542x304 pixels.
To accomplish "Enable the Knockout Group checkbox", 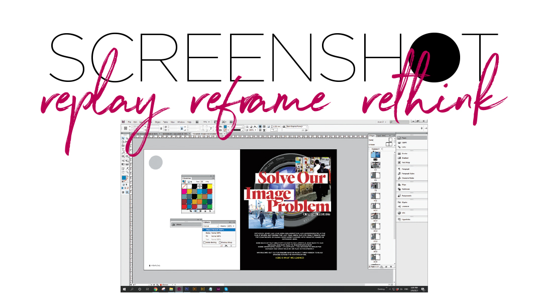I will click(x=220, y=242).
